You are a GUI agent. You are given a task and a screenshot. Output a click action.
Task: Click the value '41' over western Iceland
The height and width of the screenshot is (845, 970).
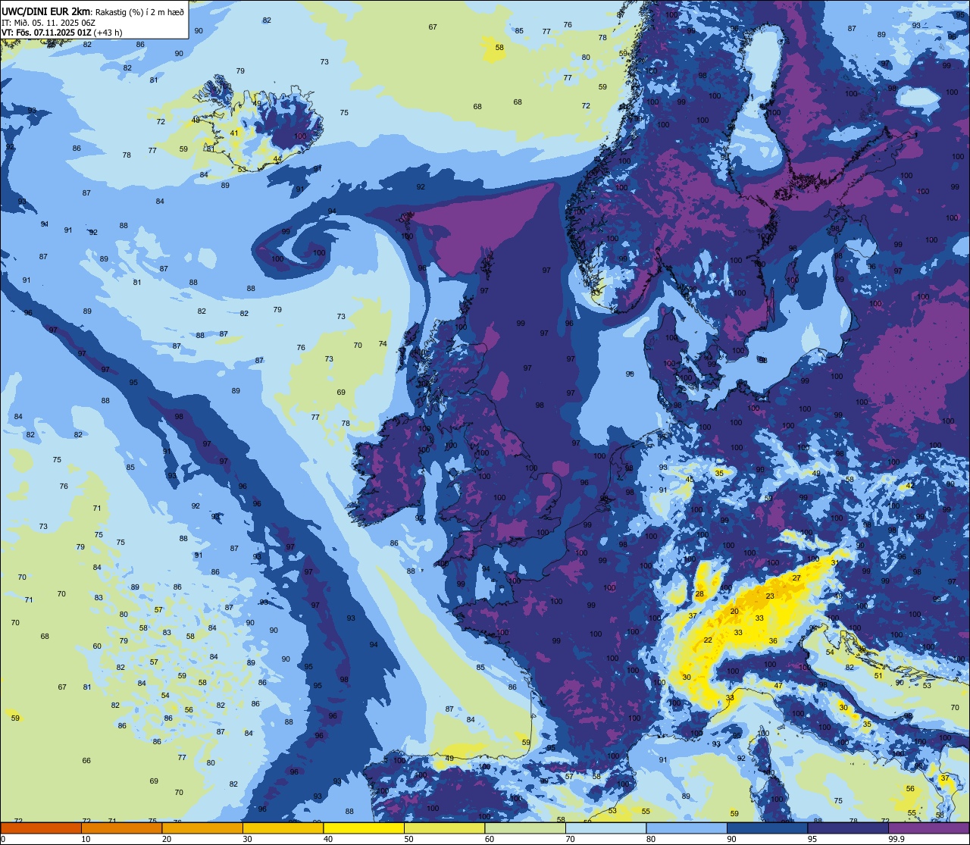pos(234,133)
